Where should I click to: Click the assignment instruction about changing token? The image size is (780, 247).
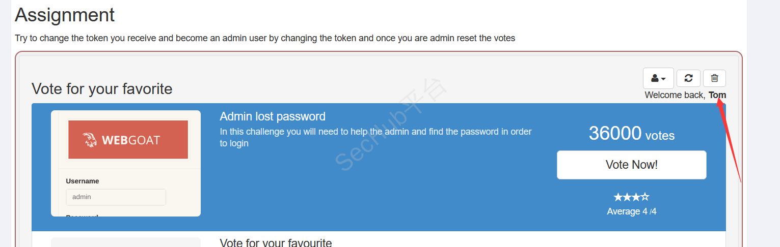click(x=265, y=38)
